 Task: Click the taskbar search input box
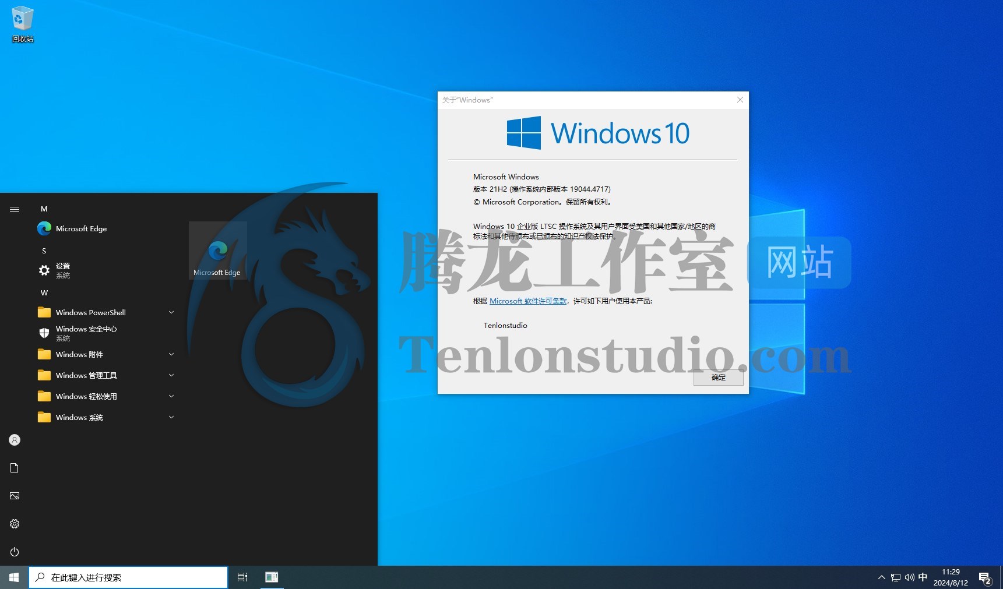pyautogui.click(x=128, y=577)
